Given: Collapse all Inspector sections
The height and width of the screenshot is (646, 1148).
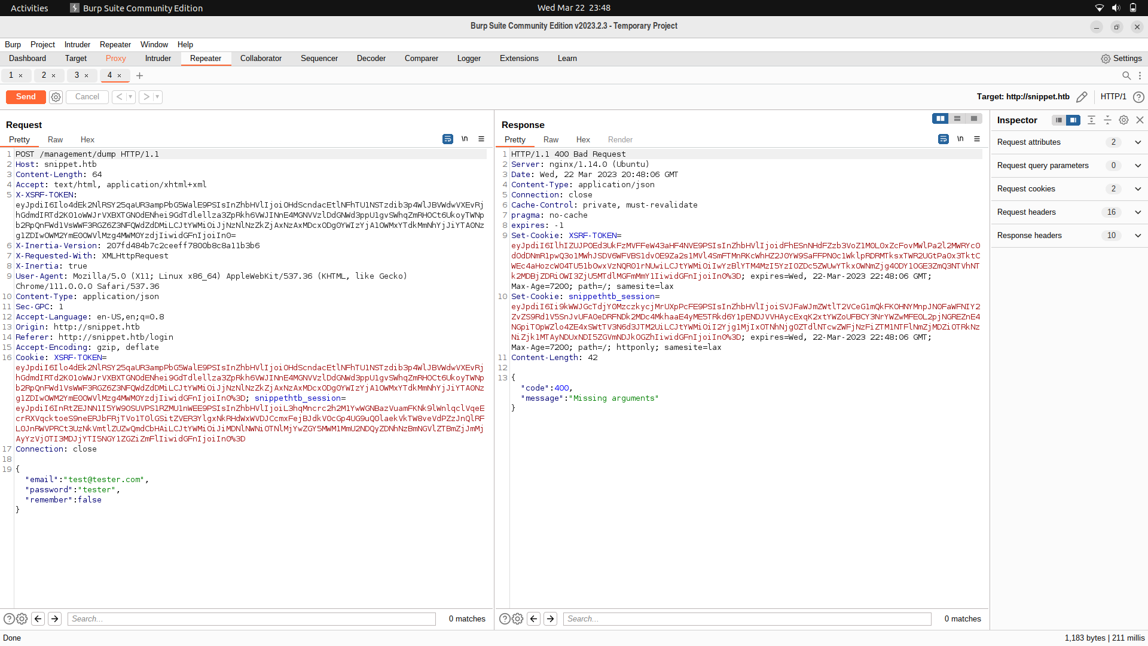Looking at the screenshot, I should [x=1107, y=120].
